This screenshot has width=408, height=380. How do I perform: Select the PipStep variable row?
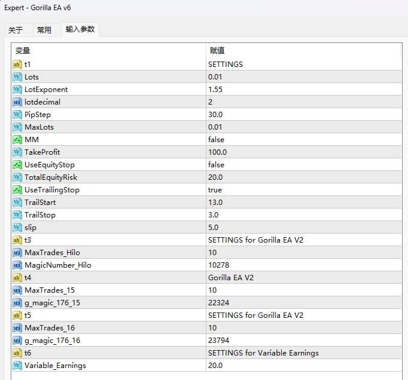(x=108, y=114)
